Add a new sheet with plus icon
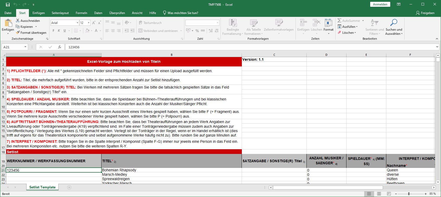441x197 pixels. click(x=69, y=187)
